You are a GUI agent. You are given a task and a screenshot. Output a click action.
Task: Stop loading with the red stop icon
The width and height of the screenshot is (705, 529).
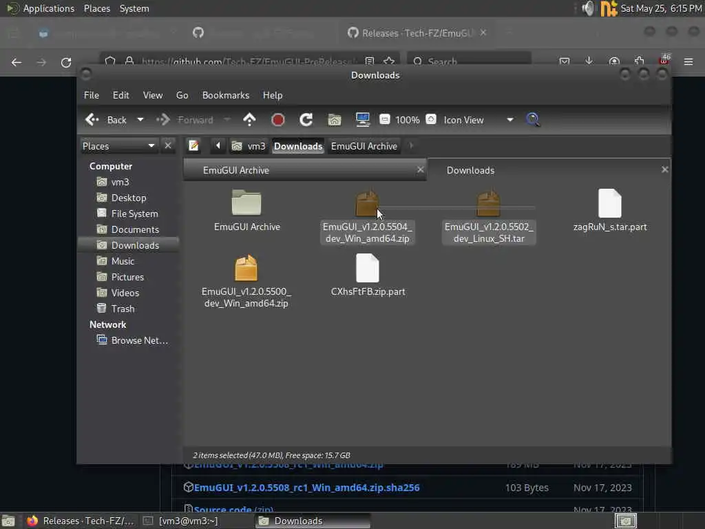coord(278,120)
